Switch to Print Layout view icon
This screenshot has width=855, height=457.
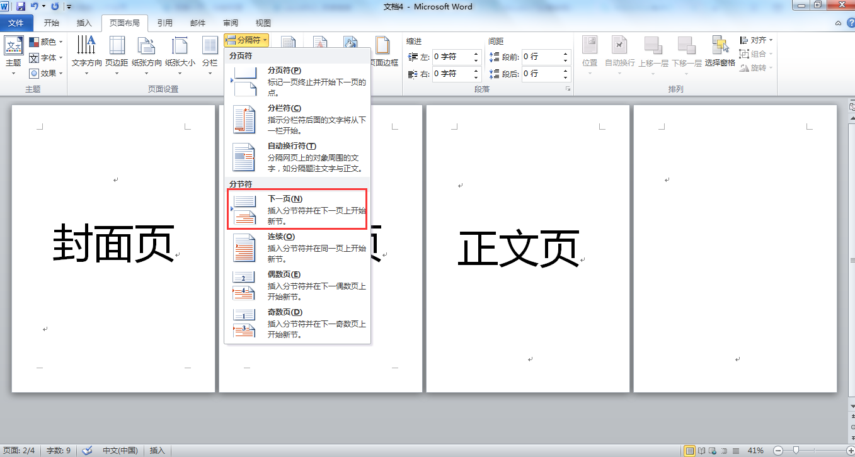point(690,451)
